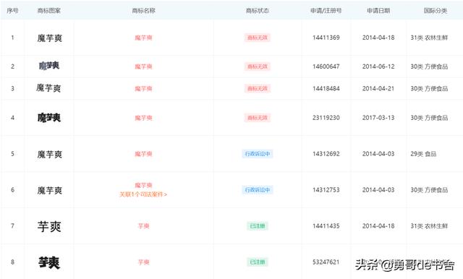The width and height of the screenshot is (463, 279).
Task: Open the 魔芋爽 name link for registration 14312692
Action: 143,154
